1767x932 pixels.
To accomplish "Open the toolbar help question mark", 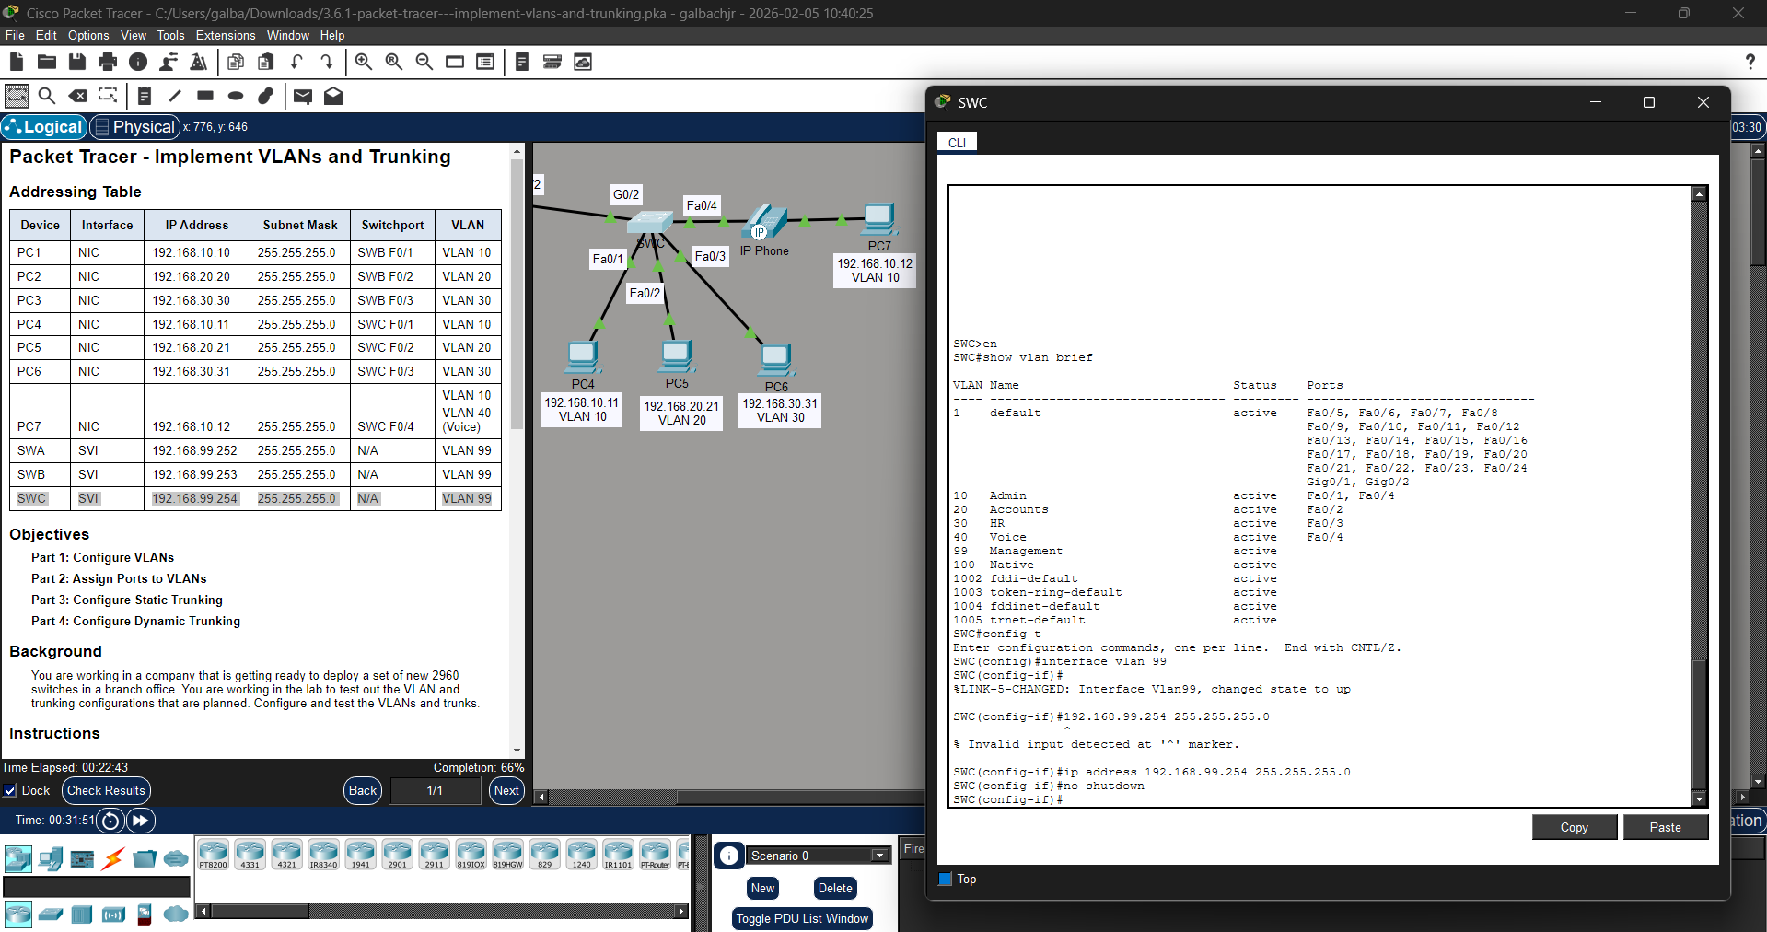I will [x=1750, y=62].
